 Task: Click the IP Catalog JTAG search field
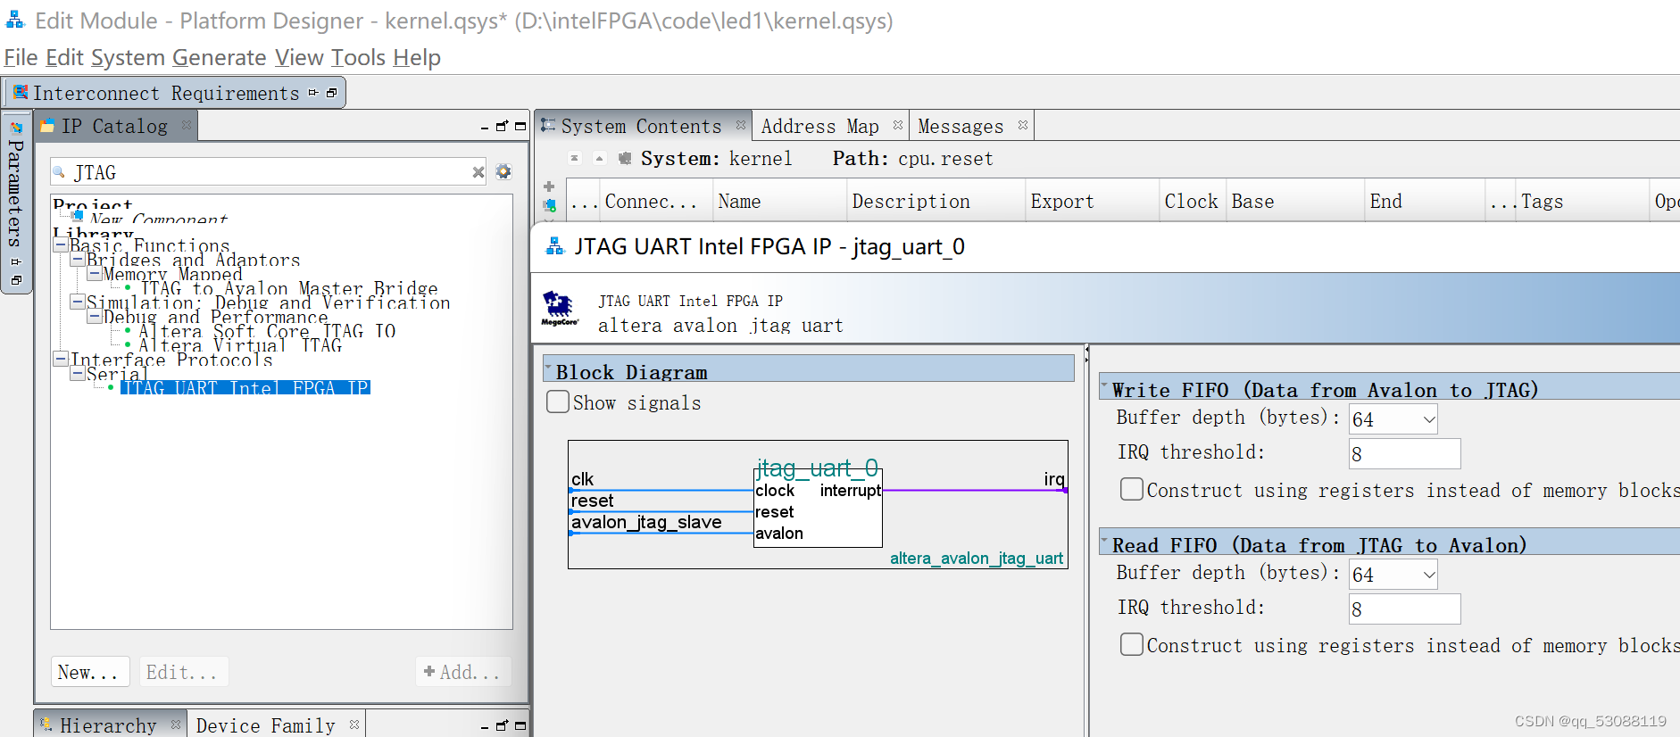click(x=268, y=172)
